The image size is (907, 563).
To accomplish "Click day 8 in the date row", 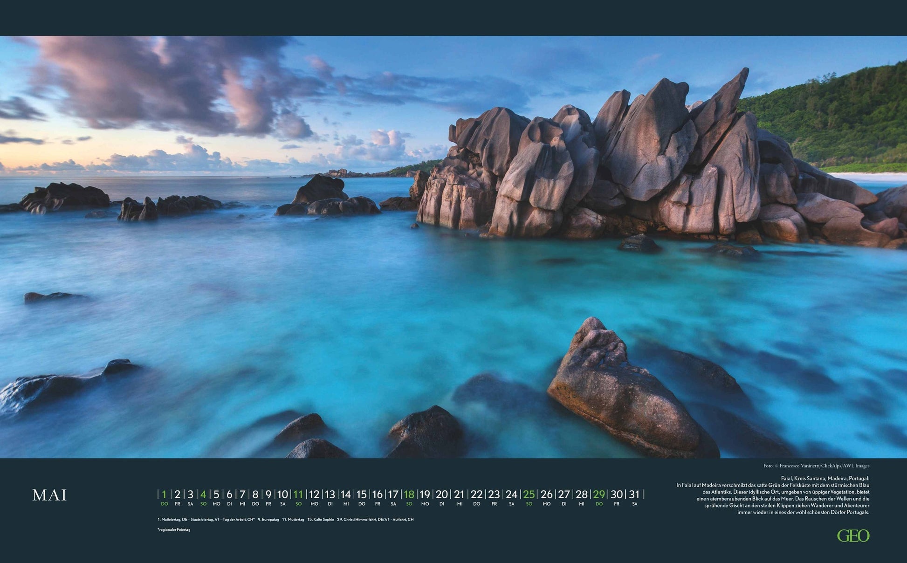I will (x=255, y=494).
